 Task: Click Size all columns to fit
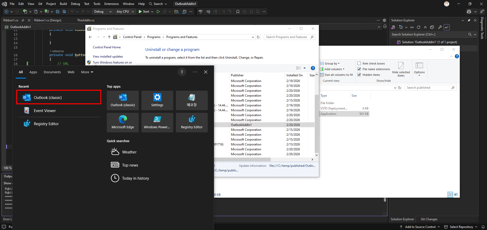coord(337,75)
